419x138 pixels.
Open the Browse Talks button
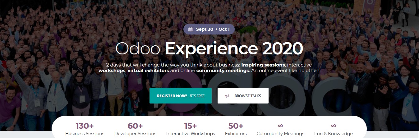[x=243, y=96]
